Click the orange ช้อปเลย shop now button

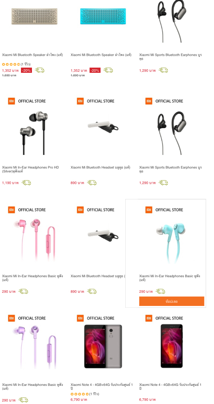[171, 301]
